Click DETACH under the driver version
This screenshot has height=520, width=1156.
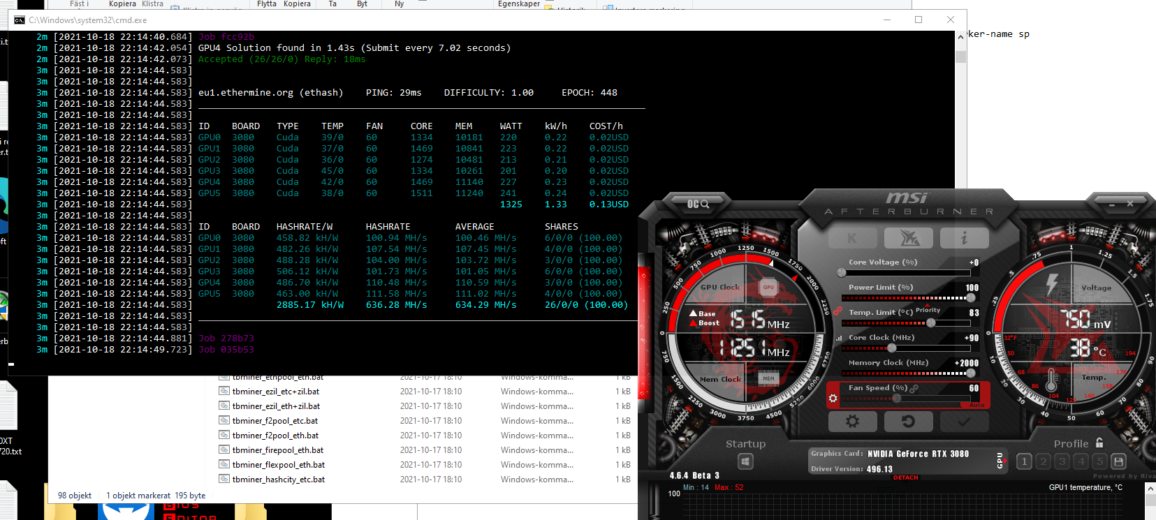pyautogui.click(x=906, y=477)
